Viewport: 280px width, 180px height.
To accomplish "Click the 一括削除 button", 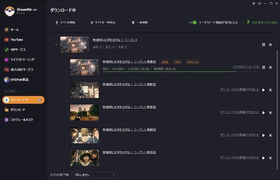I will [141, 23].
